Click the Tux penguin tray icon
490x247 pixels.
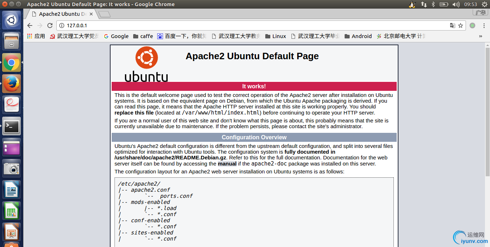pyautogui.click(x=412, y=4)
